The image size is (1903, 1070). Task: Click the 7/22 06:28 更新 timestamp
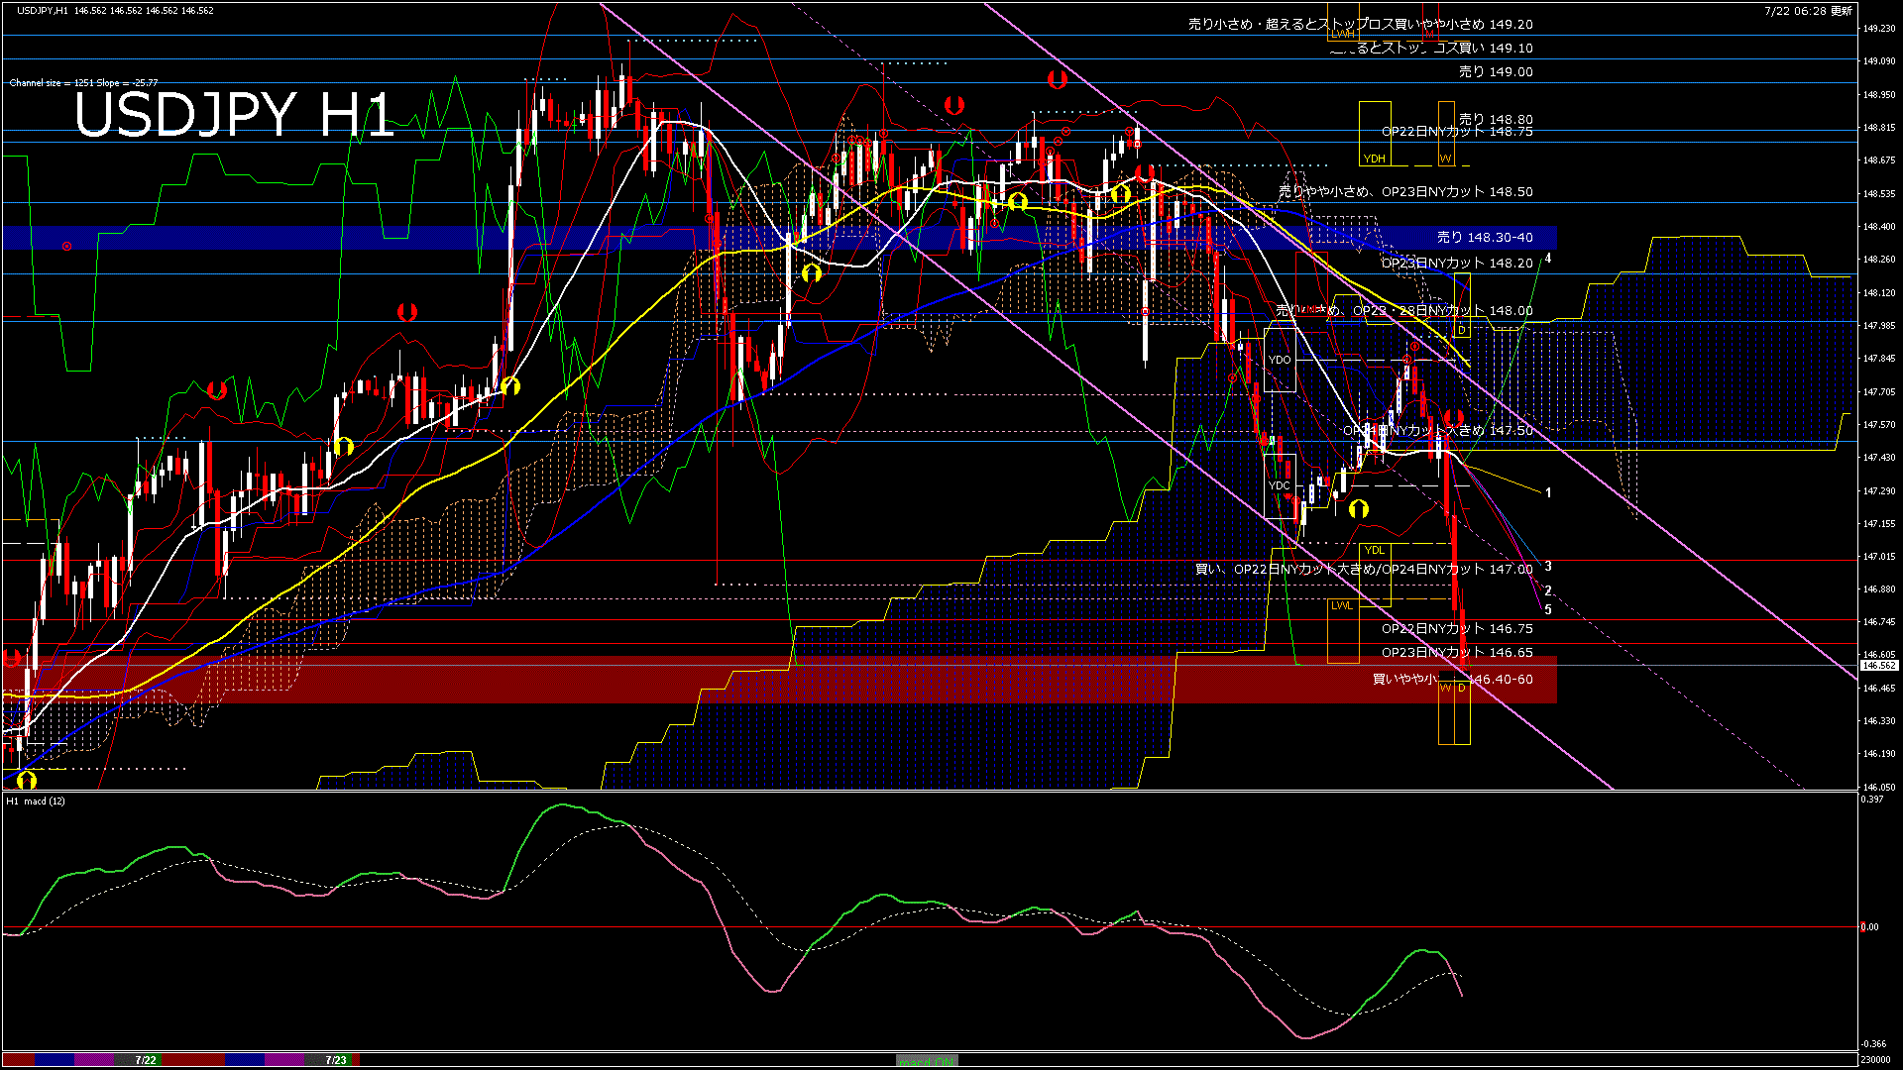(1809, 11)
